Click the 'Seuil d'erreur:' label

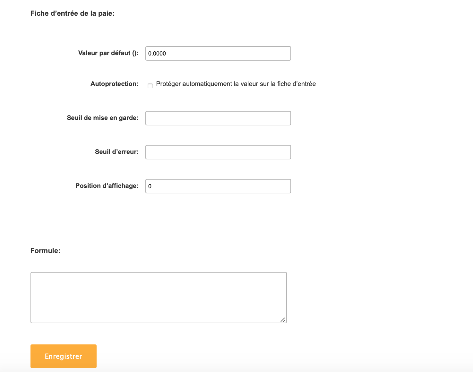click(116, 152)
